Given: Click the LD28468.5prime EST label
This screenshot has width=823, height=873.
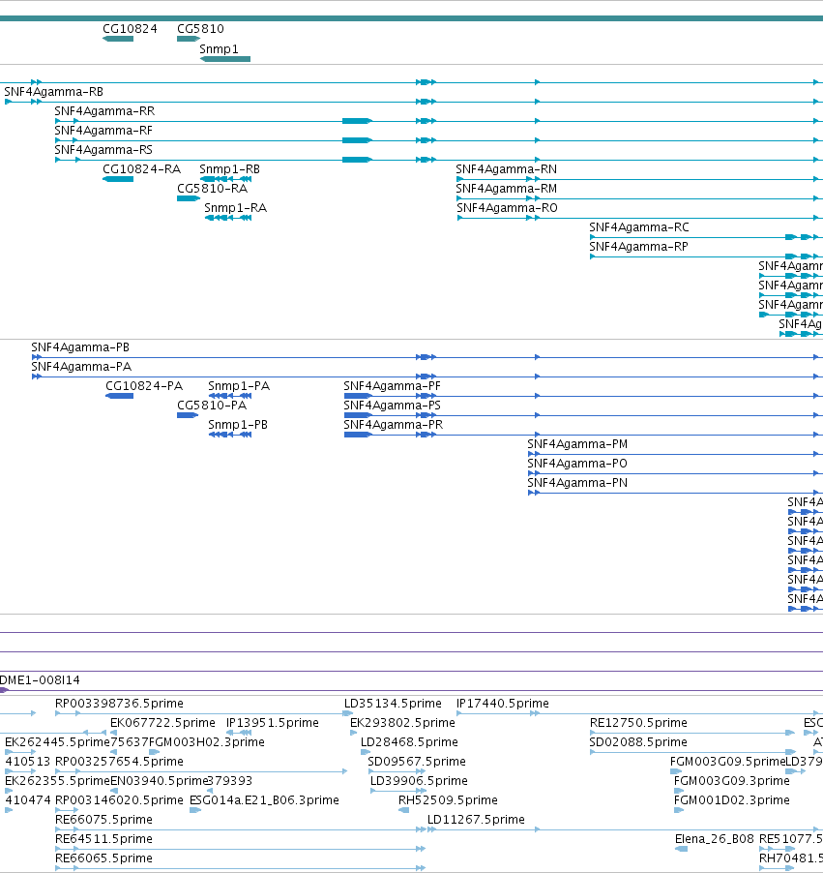Looking at the screenshot, I should coord(409,742).
